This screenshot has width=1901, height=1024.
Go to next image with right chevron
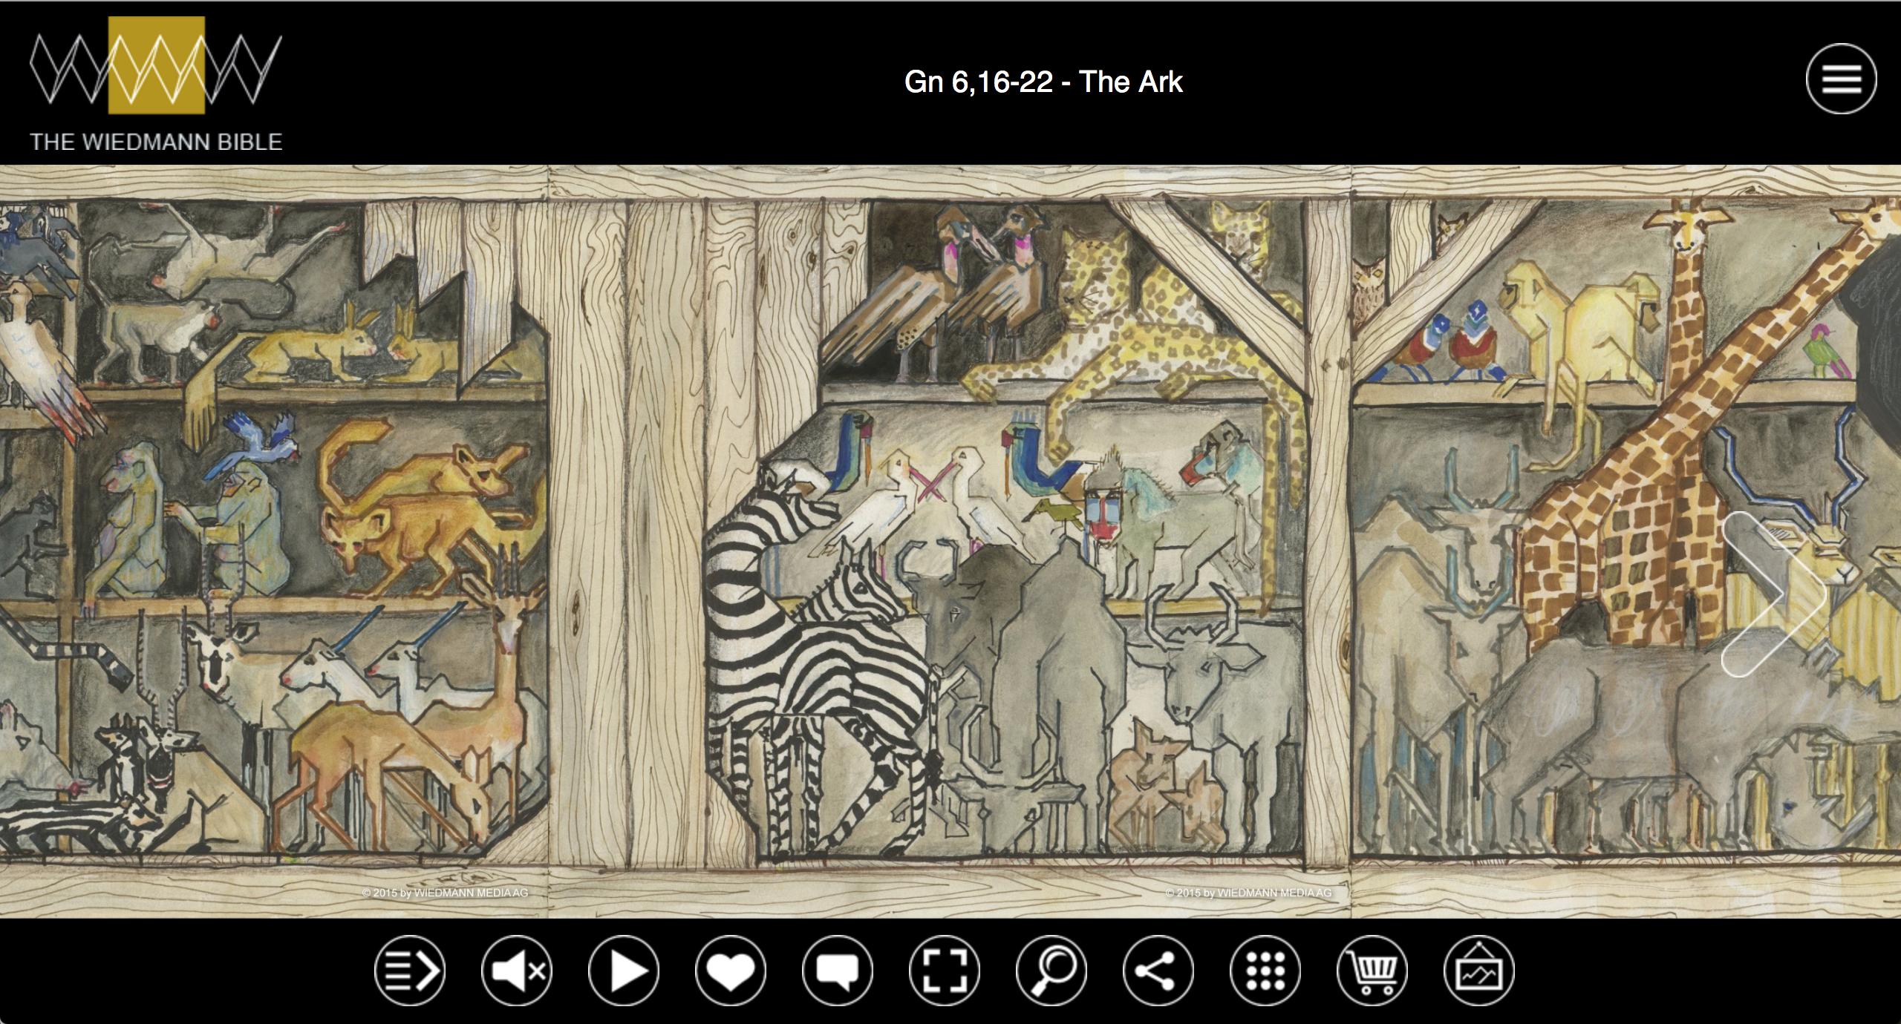pos(1773,594)
